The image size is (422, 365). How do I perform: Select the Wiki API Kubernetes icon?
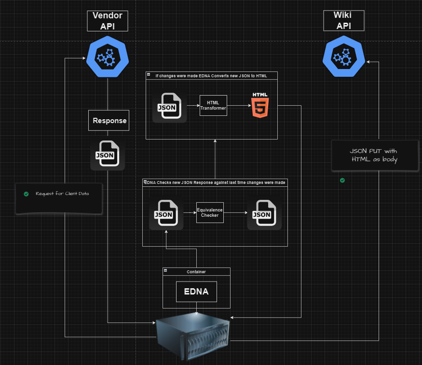pos(343,57)
